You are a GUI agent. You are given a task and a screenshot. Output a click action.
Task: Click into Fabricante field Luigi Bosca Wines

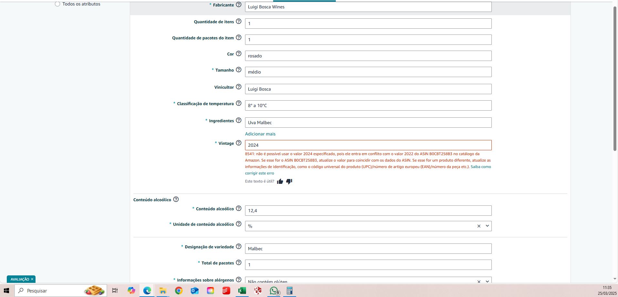tap(368, 7)
